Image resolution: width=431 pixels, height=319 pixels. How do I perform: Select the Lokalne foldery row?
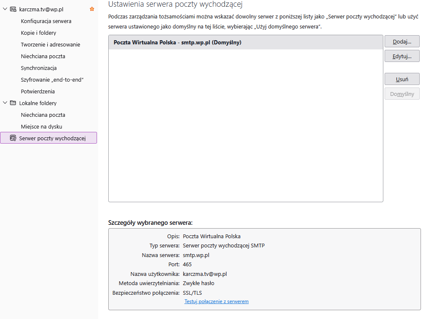tap(48, 103)
